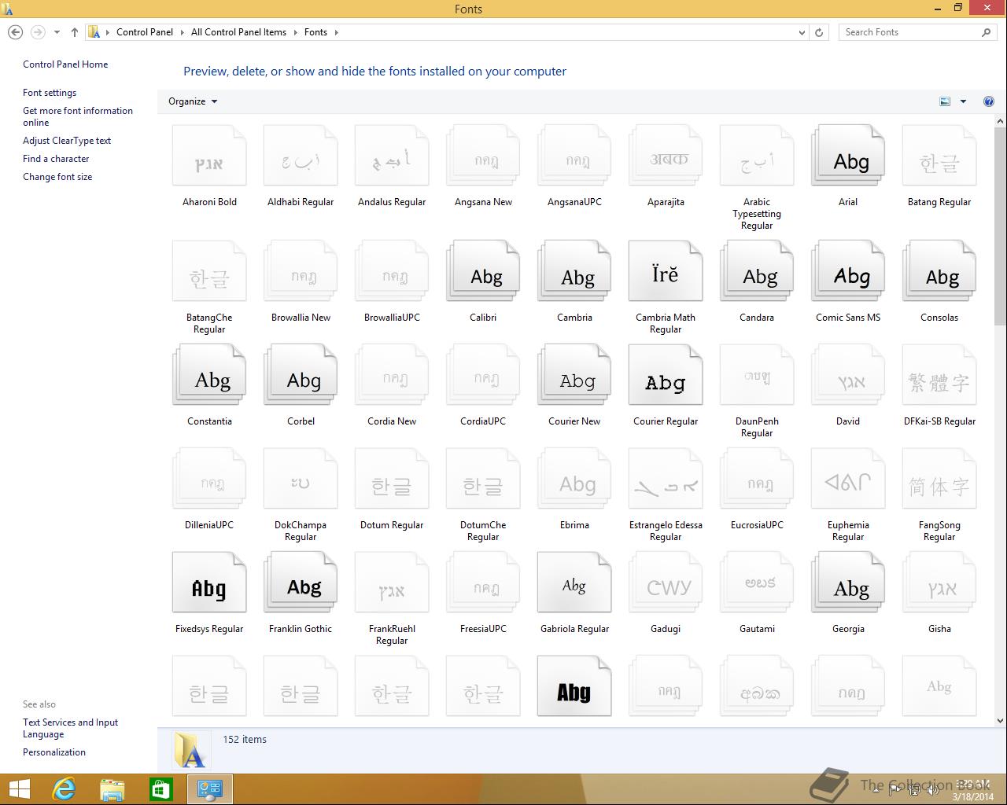Viewport: 1007px width, 805px height.
Task: Select the Constantia font icon
Action: click(209, 376)
